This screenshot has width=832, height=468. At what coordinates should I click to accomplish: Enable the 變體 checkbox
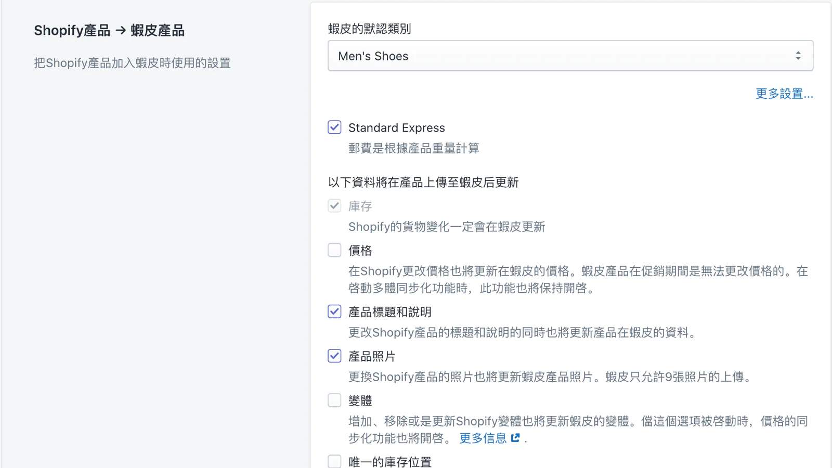334,400
